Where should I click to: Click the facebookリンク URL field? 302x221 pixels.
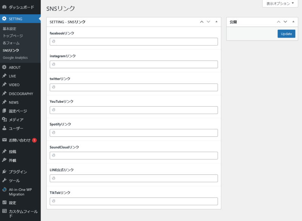click(x=134, y=41)
